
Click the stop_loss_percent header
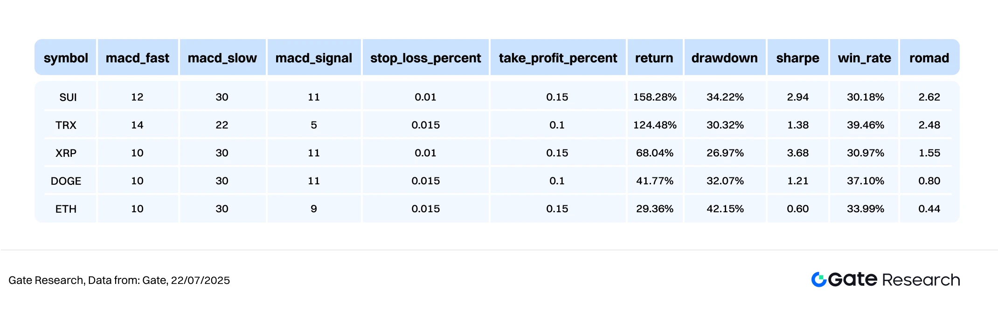tap(425, 58)
